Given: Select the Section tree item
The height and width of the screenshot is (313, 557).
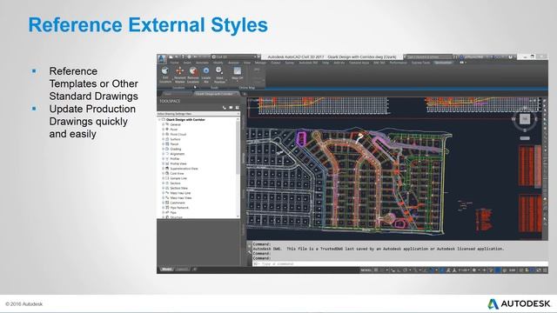Looking at the screenshot, I should [175, 183].
